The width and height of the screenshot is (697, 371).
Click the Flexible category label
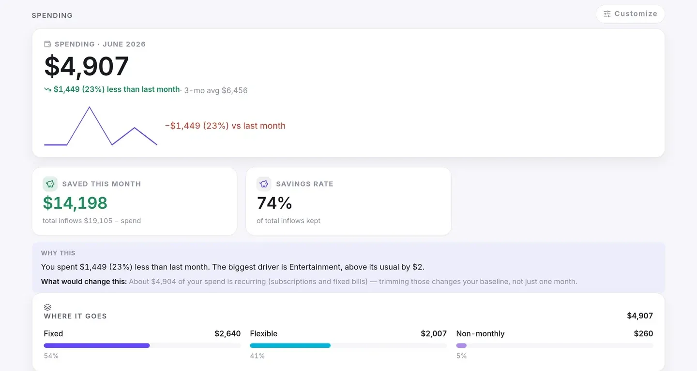(264, 334)
